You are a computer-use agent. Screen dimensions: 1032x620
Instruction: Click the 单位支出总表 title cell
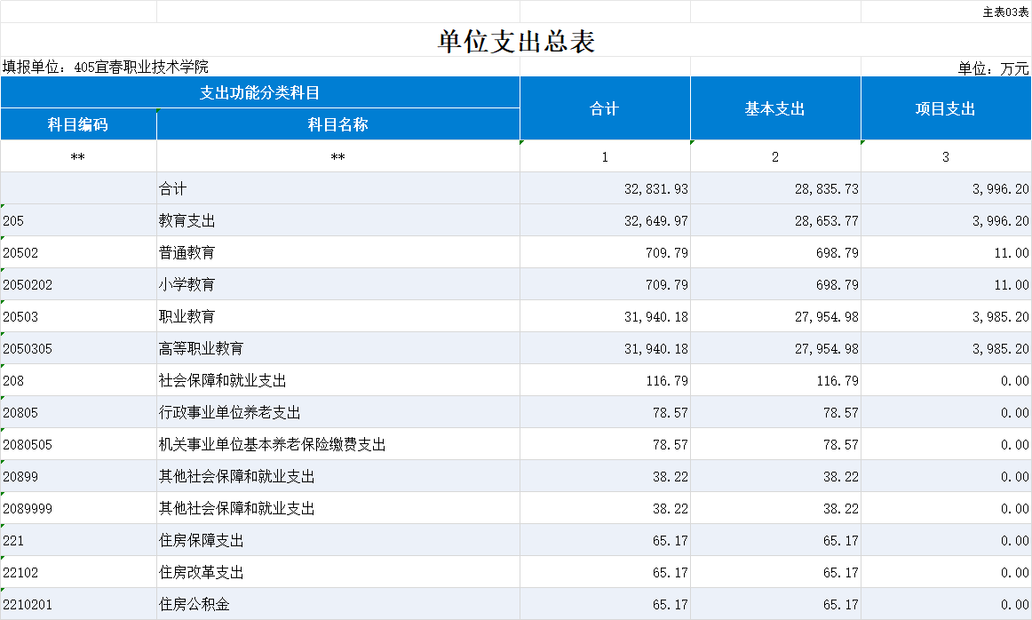(x=515, y=41)
